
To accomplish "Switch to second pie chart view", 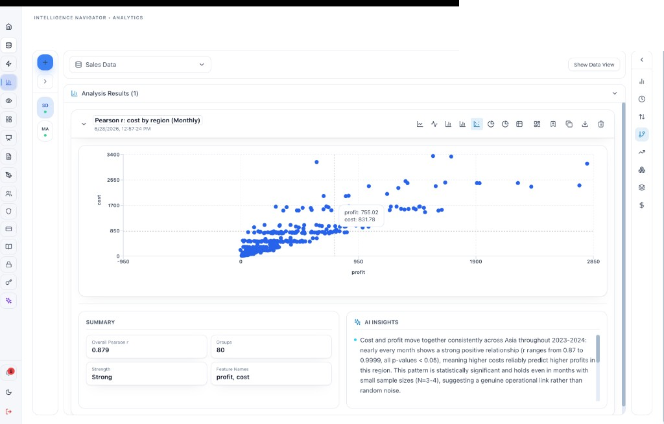I will pyautogui.click(x=505, y=124).
